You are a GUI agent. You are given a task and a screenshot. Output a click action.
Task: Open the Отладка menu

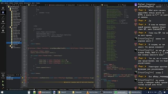tap(16, 3)
